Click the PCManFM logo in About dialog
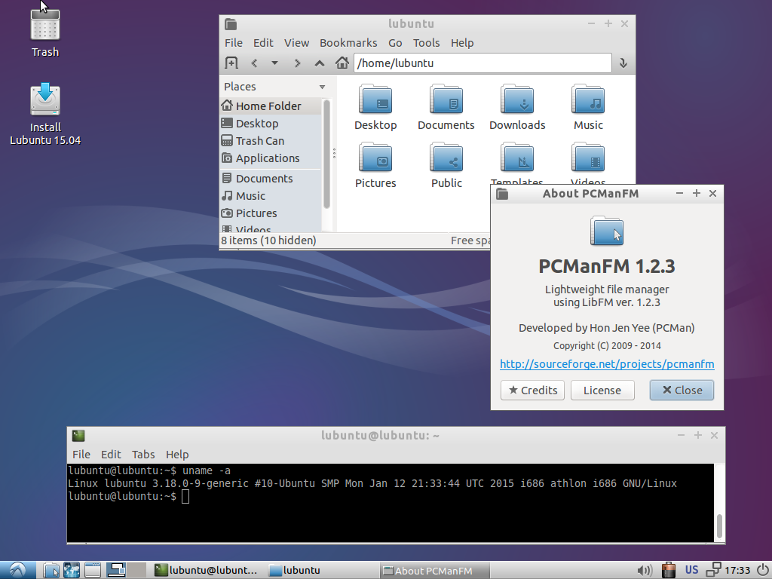Image resolution: width=772 pixels, height=579 pixels. [607, 231]
